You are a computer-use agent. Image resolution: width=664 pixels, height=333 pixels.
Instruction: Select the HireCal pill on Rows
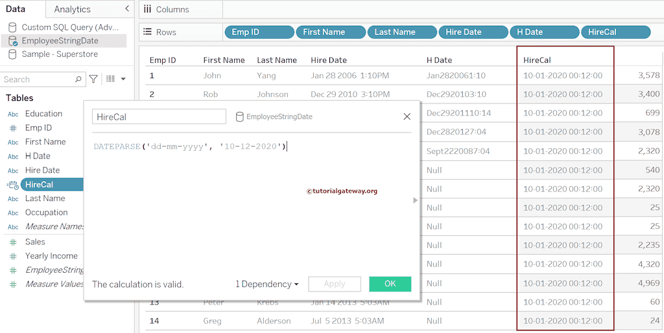click(616, 32)
